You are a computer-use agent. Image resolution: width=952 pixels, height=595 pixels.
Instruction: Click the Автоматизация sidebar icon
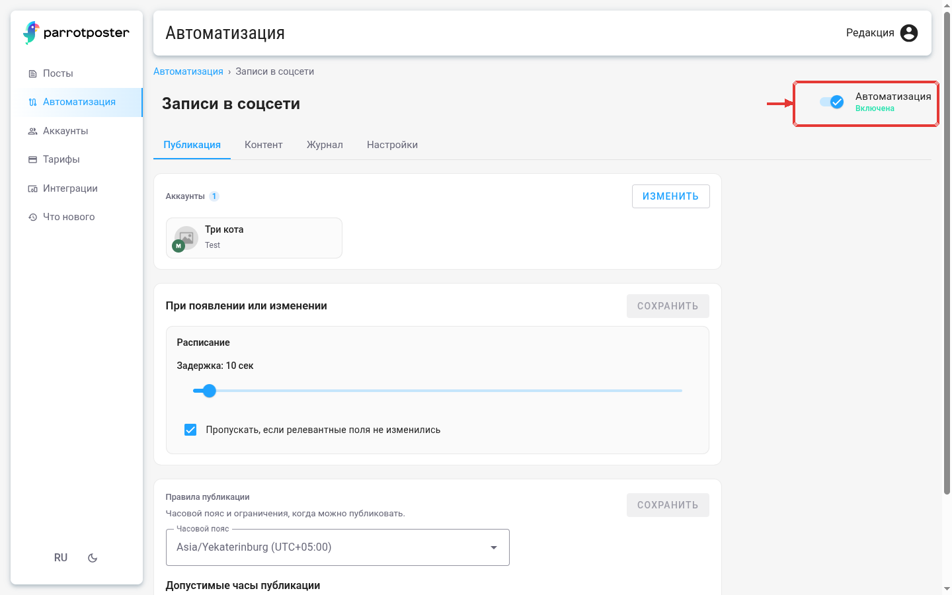(32, 102)
